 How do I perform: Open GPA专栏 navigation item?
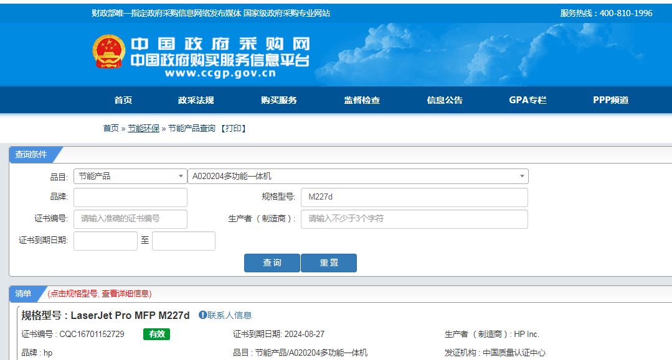(x=528, y=100)
